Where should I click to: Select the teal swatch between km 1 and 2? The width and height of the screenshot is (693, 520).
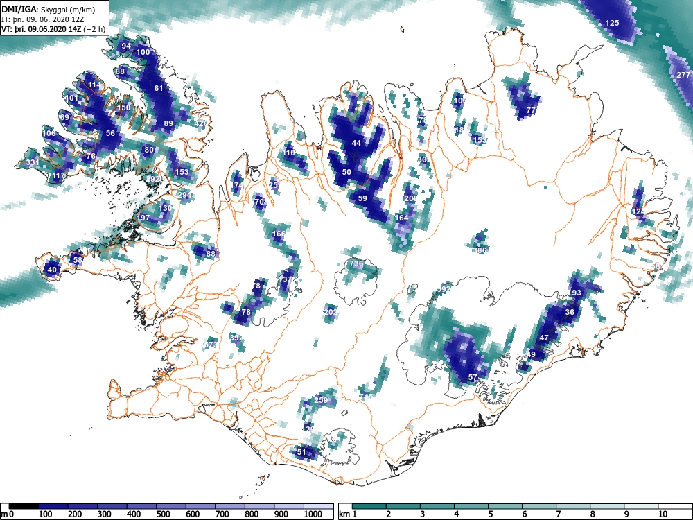click(x=369, y=506)
